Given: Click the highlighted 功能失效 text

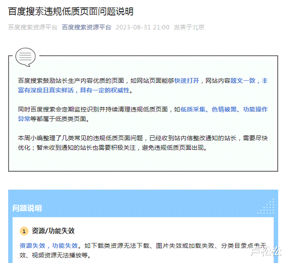Looking at the screenshot, I should (65, 246).
